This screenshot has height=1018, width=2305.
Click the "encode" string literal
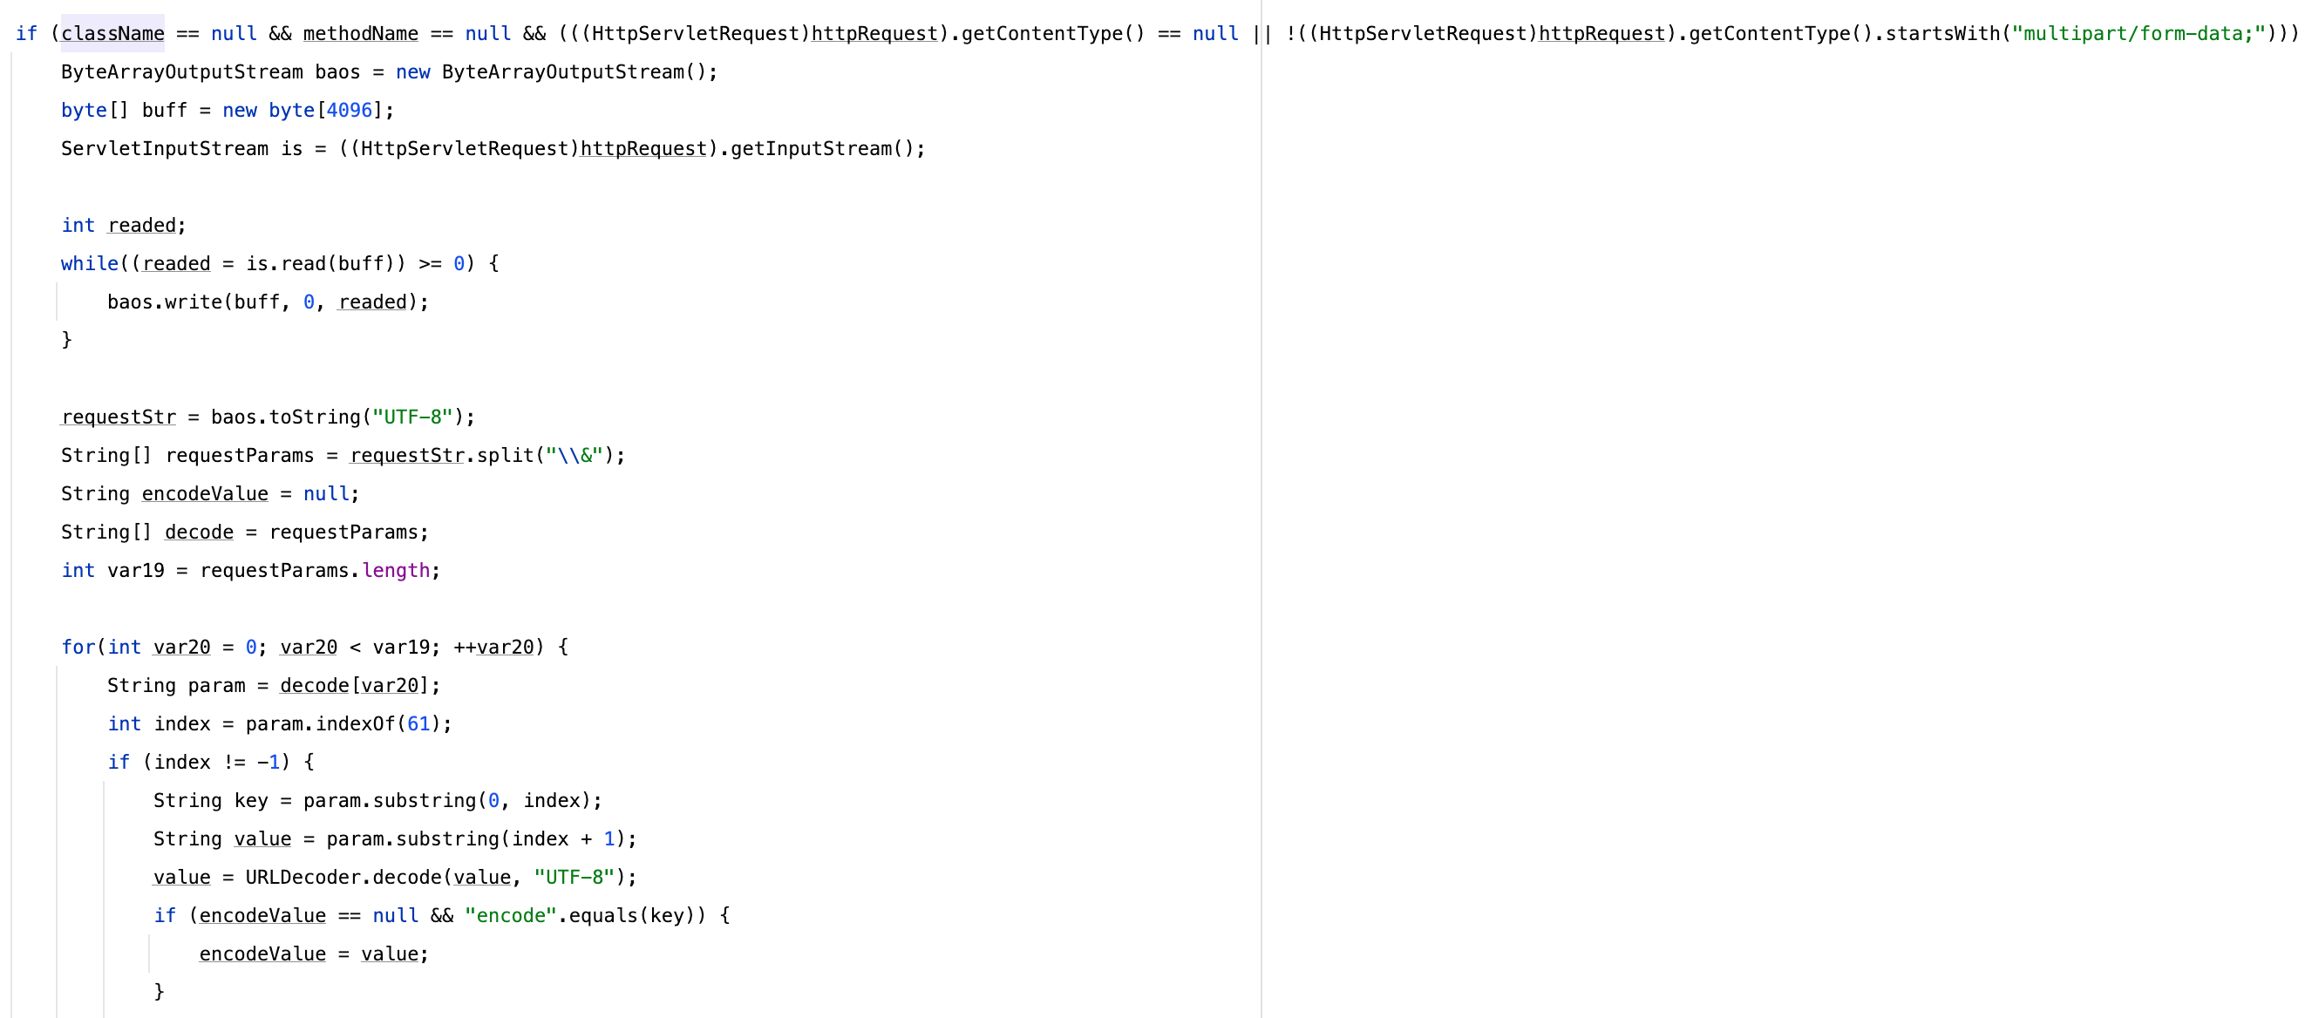click(511, 916)
